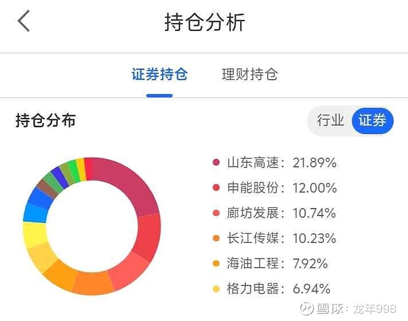Switch to the 证券持仓 tab

tap(159, 75)
